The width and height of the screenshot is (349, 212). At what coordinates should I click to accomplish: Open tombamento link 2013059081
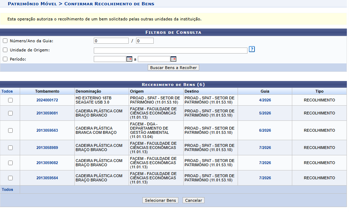pyautogui.click(x=47, y=113)
